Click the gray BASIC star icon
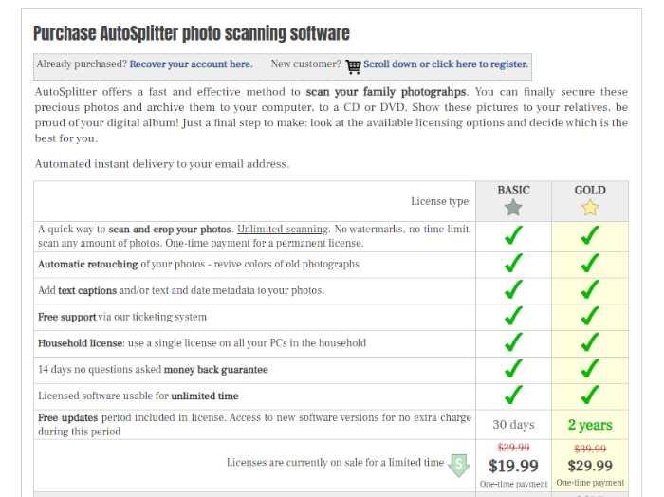The width and height of the screenshot is (664, 497). (x=513, y=208)
